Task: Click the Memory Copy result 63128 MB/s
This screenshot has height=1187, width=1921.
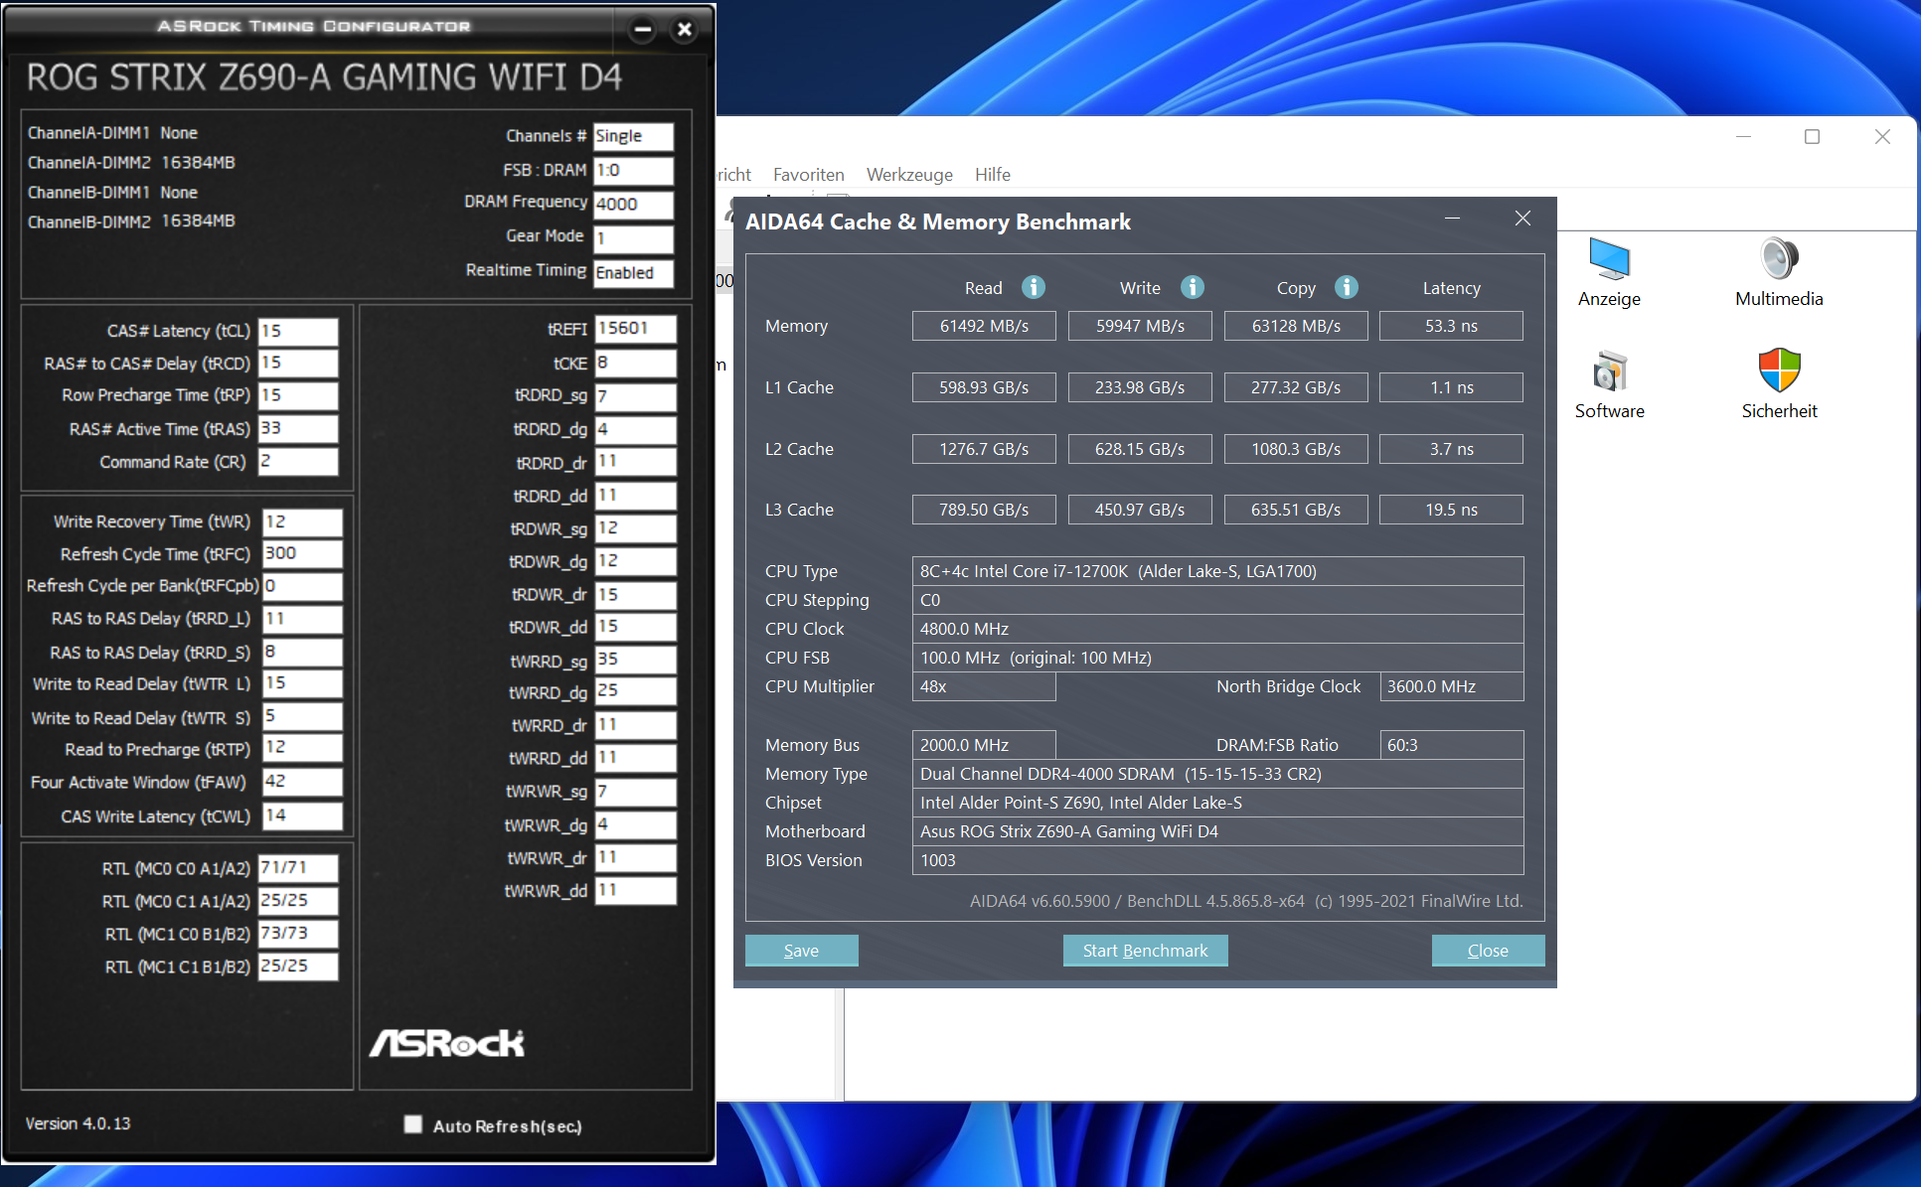Action: point(1296,326)
